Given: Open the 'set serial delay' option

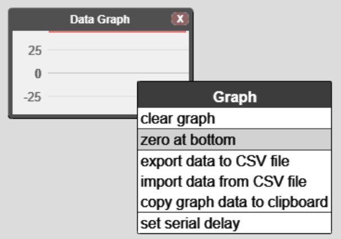Looking at the screenshot, I should pos(190,223).
